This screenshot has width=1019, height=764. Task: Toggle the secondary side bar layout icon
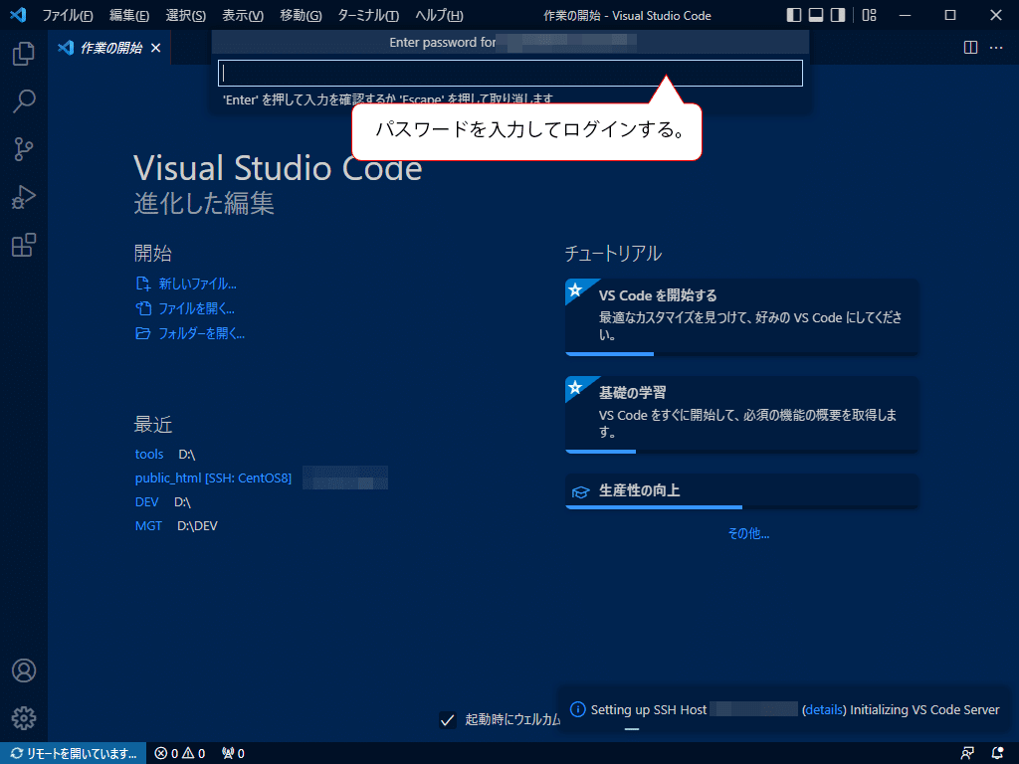tap(838, 15)
